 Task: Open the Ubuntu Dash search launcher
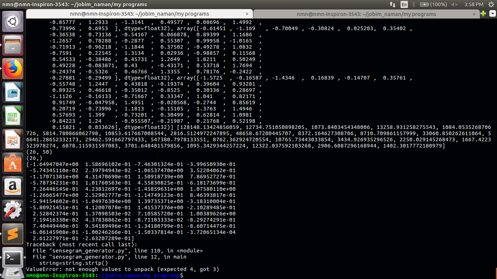[x=13, y=21]
